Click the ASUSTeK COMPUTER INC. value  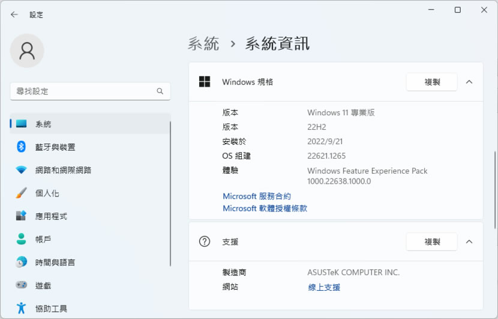pos(353,272)
